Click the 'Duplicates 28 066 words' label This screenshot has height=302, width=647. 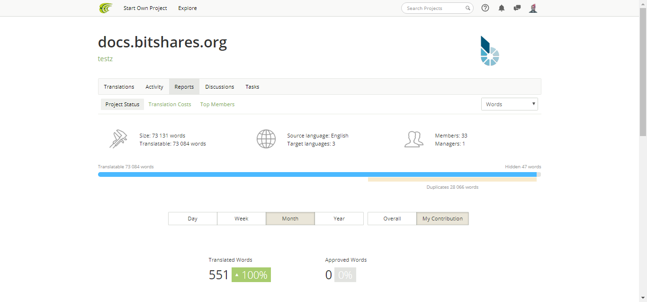(452, 187)
